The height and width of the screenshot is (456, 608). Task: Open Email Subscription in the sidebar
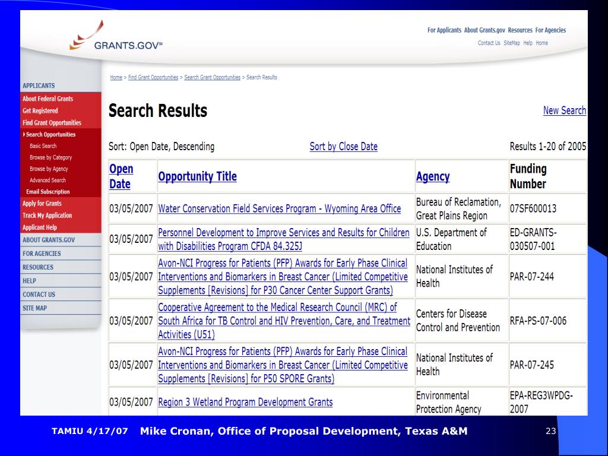tap(48, 192)
